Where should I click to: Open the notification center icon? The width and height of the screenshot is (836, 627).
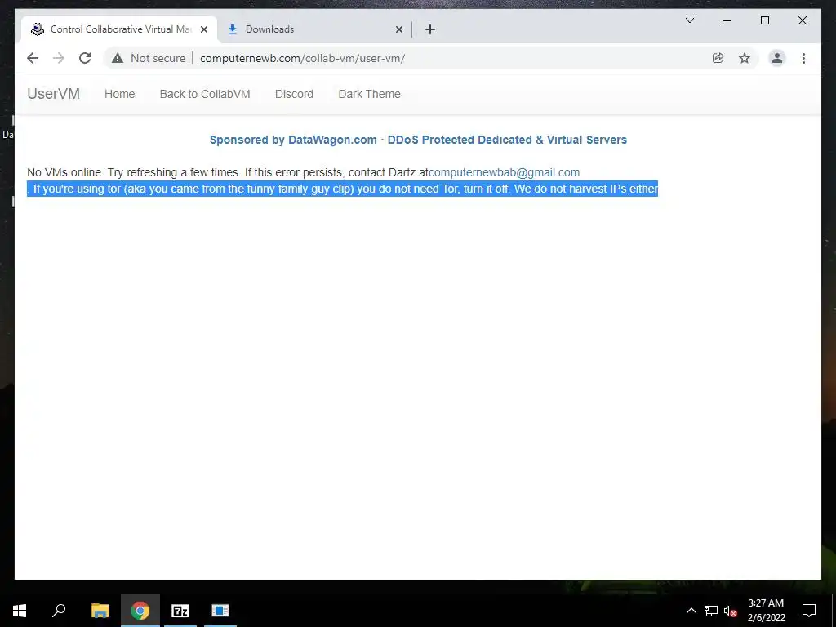coord(809,611)
